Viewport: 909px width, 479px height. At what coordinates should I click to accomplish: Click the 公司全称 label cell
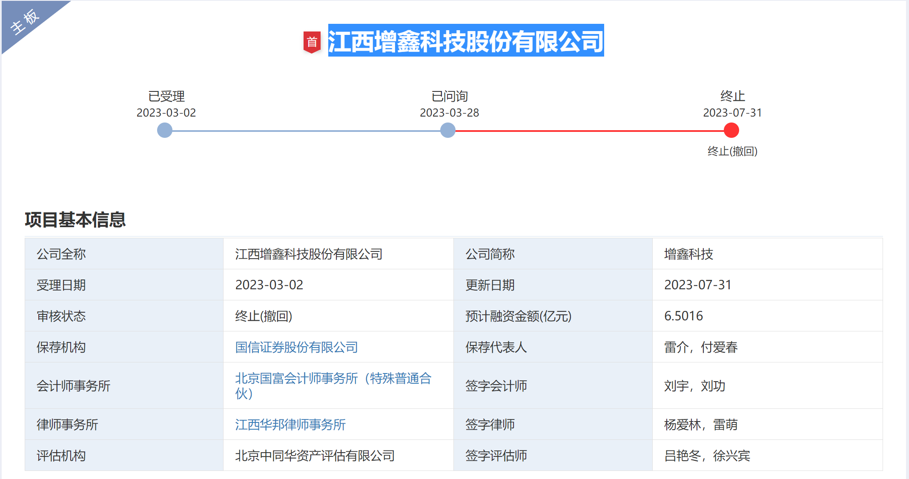(x=124, y=254)
